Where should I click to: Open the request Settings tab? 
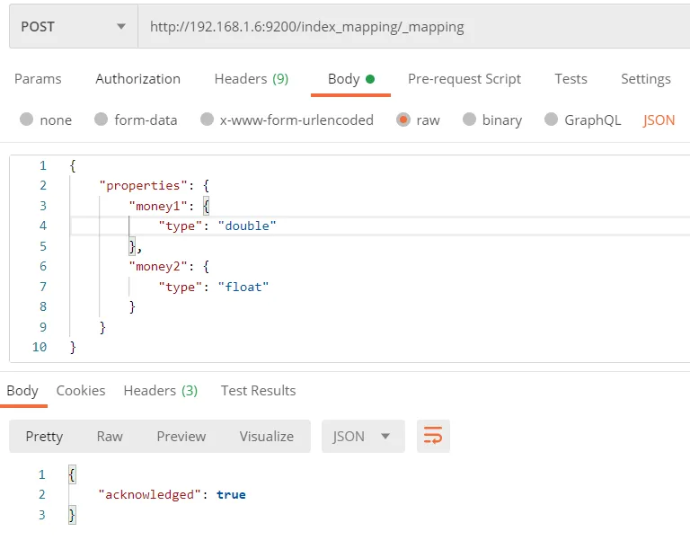tap(645, 79)
